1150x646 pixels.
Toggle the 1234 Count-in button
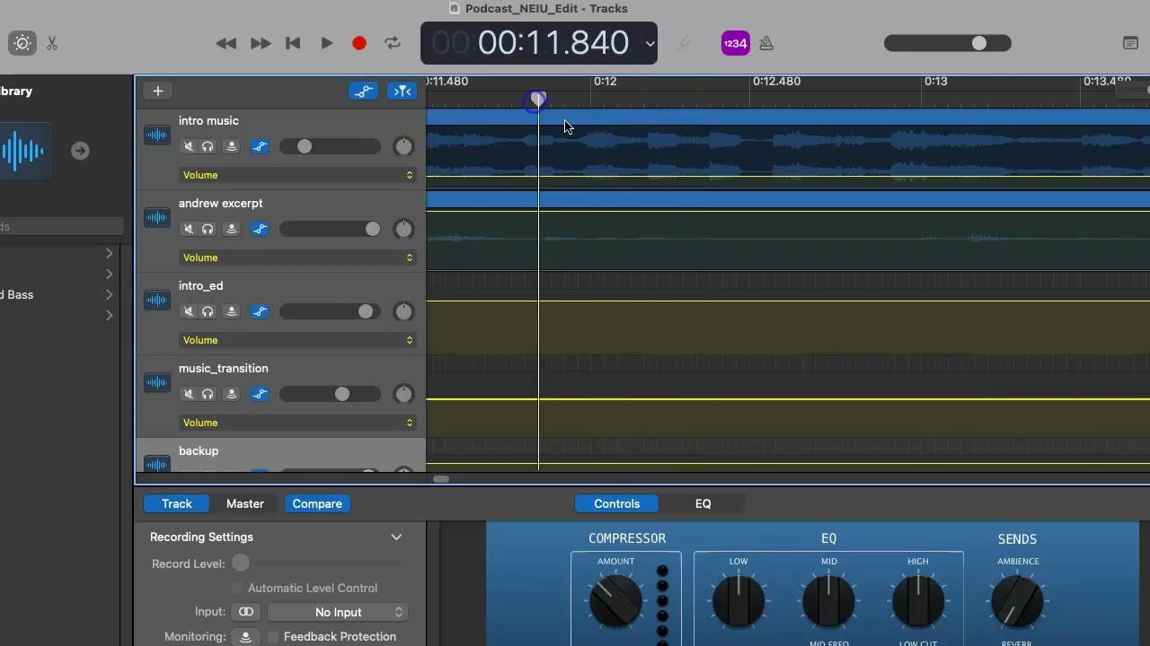pyautogui.click(x=736, y=43)
